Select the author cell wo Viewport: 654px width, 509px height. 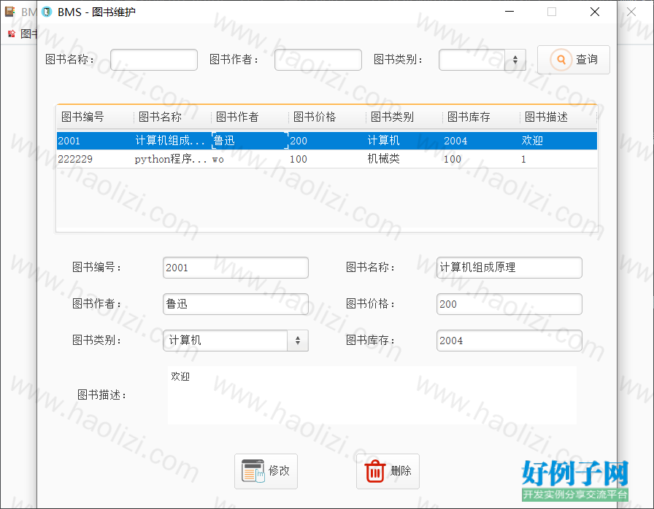pos(250,159)
